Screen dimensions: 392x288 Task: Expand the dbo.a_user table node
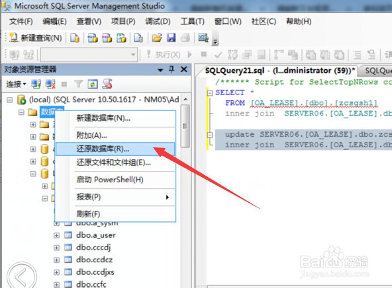[x=57, y=235]
